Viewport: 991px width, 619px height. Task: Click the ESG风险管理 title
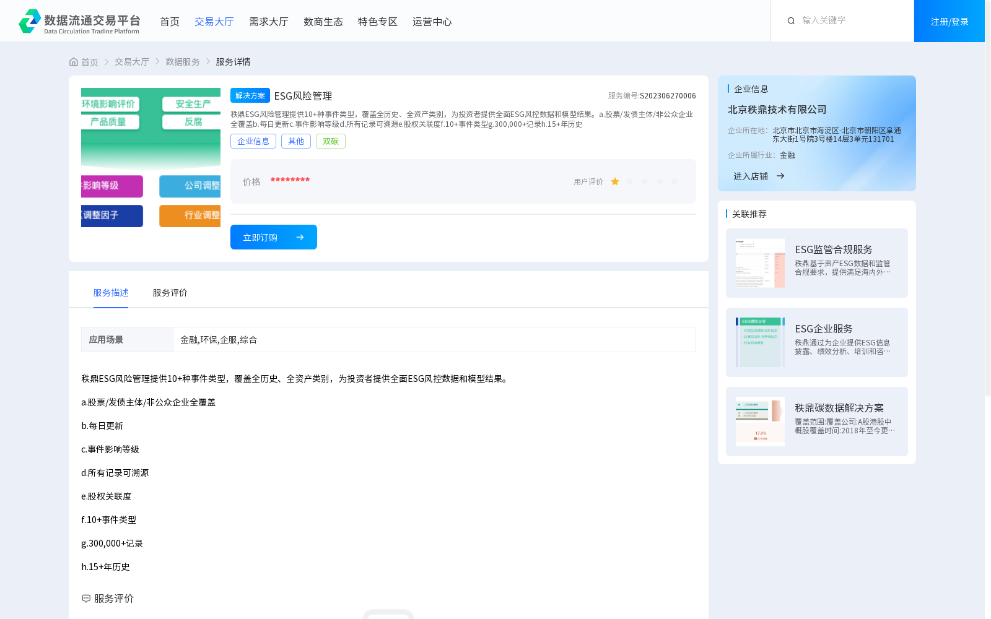[303, 96]
